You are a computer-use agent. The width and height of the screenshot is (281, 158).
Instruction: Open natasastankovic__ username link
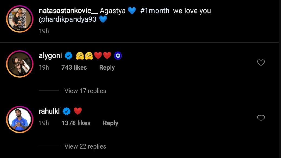click(x=68, y=11)
